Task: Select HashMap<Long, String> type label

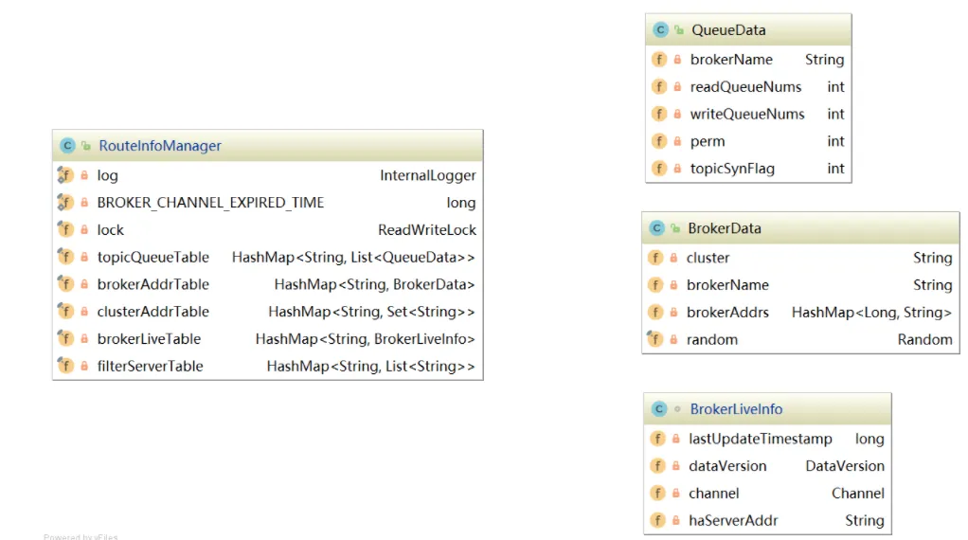Action: pyautogui.click(x=871, y=313)
